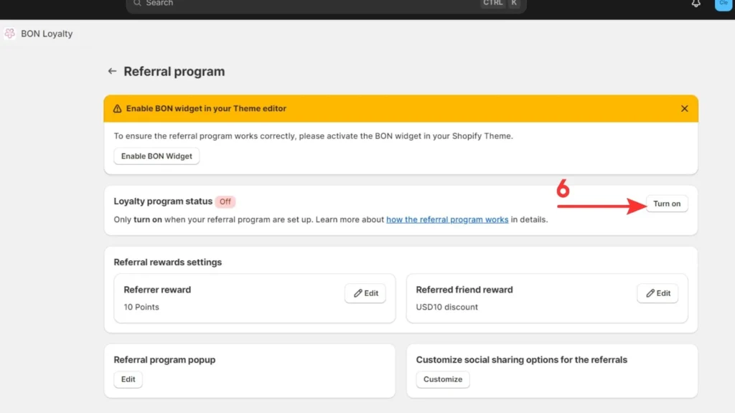The width and height of the screenshot is (735, 413).
Task: Click the Enable BON Widget button
Action: 156,156
